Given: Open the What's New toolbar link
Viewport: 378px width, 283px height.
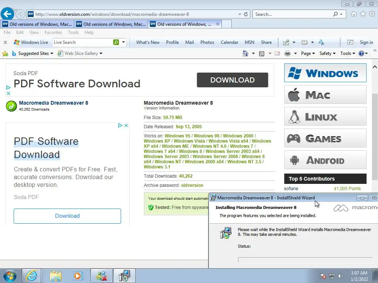Looking at the screenshot, I should tap(148, 42).
